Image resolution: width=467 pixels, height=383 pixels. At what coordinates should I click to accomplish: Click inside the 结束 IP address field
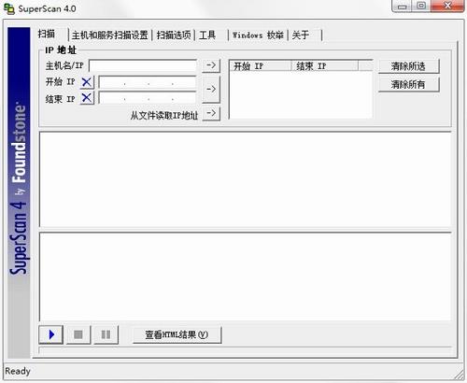(148, 98)
